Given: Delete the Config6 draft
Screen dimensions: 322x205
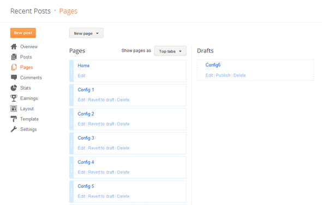Looking at the screenshot, I should click(240, 75).
